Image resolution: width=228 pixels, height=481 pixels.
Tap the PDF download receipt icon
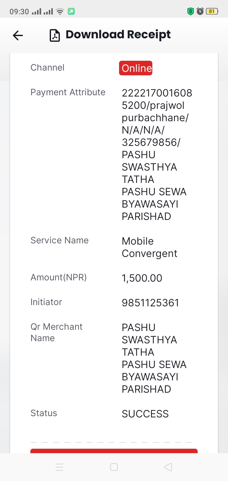pos(55,35)
